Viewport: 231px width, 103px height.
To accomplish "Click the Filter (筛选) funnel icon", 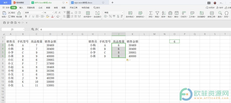I will tap(157, 13).
